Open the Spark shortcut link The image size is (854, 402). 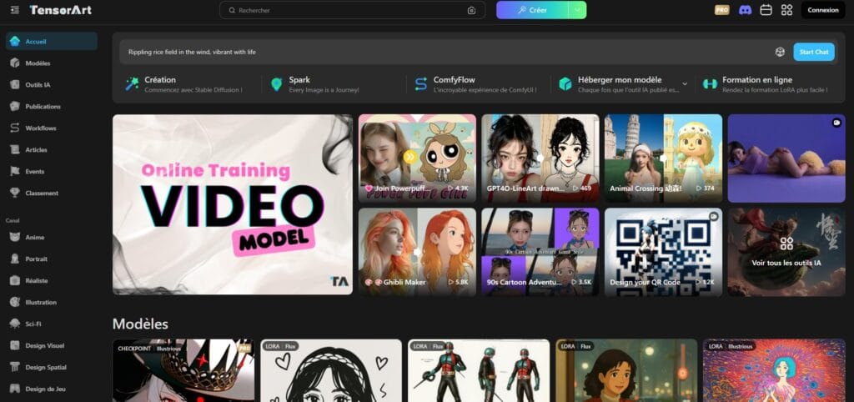tap(324, 84)
